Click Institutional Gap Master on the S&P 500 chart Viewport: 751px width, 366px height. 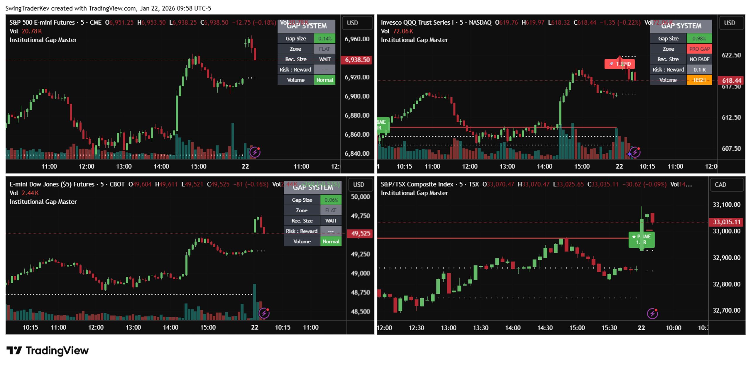click(43, 40)
